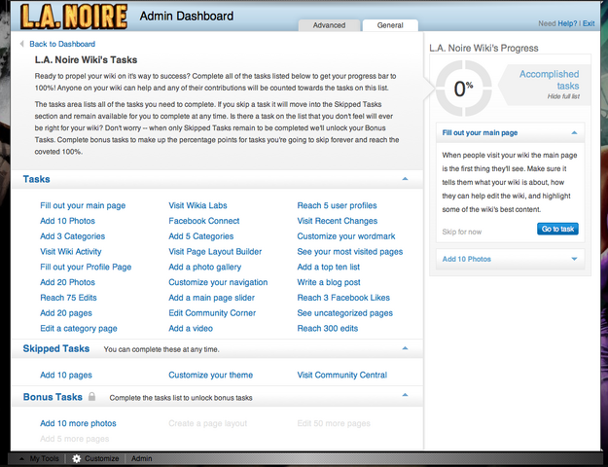
Task: Open the Add 5 Categories task
Action: 200,236
